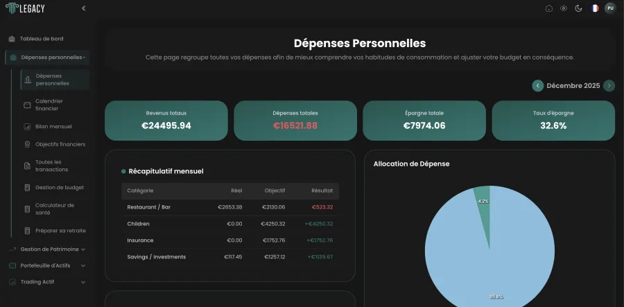Screen dimensions: 624x307
Task: Expand Portefeuille d'Actifs chevron
Action: pos(83,265)
